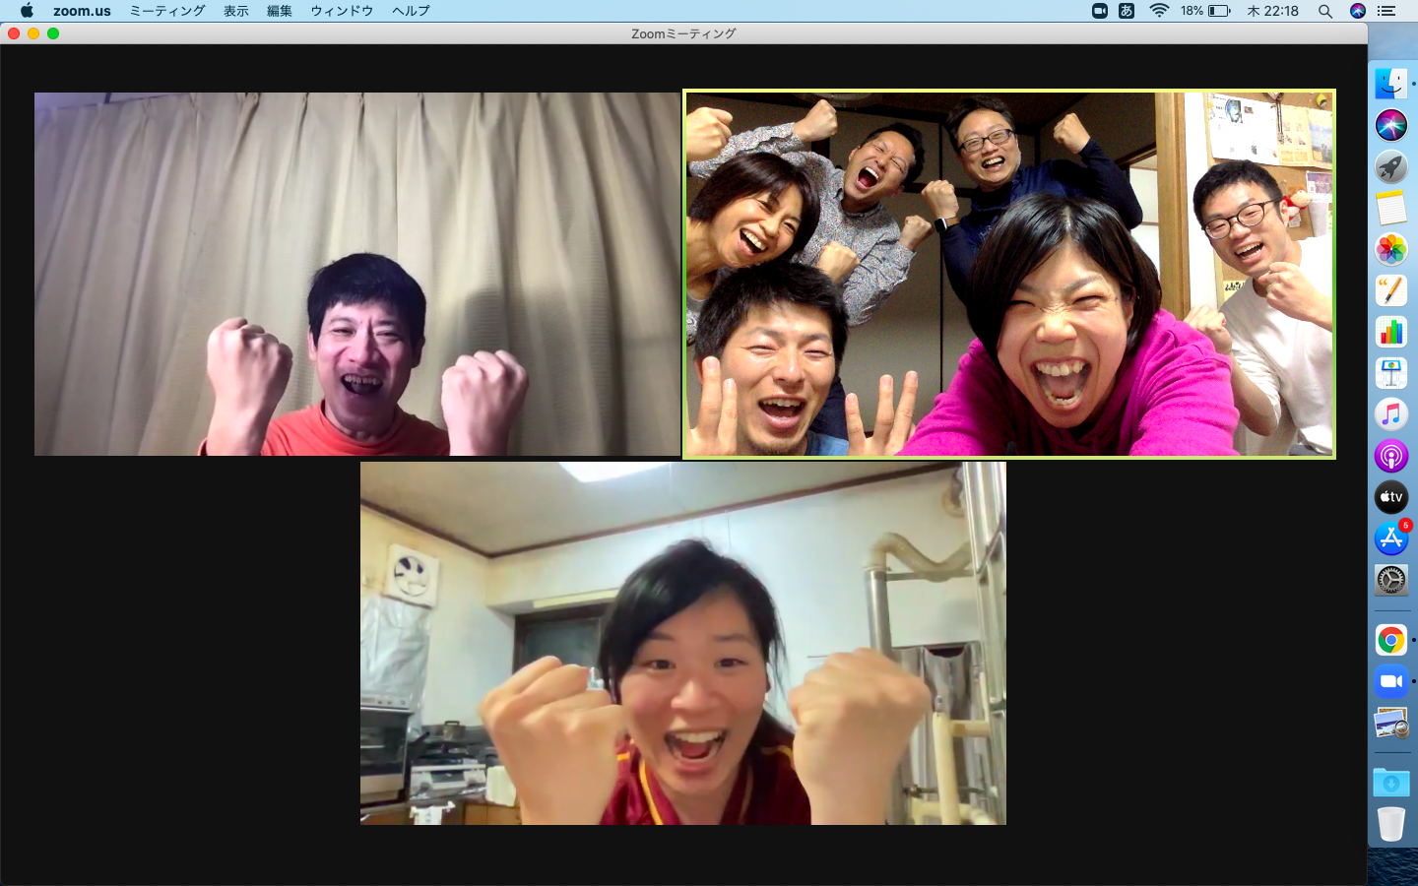The width and height of the screenshot is (1418, 886).
Task: Click the Zoomミーティング window title
Action: tap(683, 33)
